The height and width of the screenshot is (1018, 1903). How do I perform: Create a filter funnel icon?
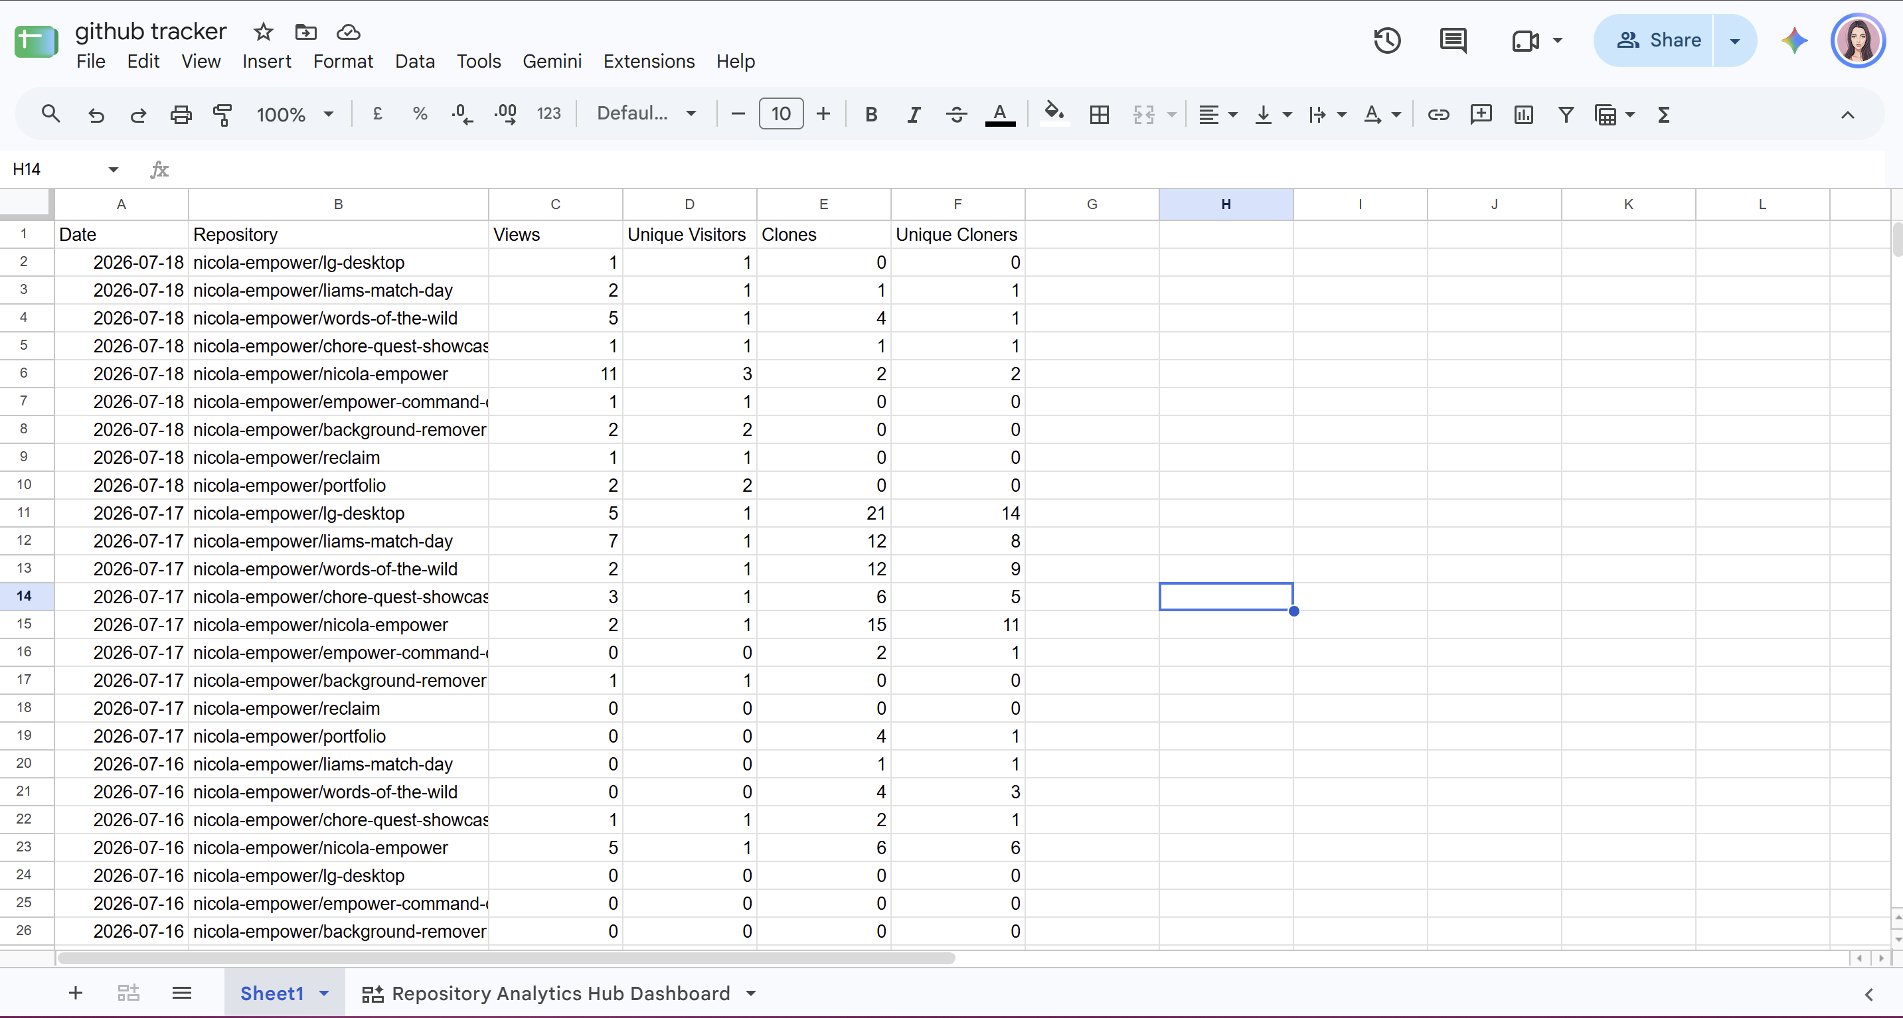(1566, 114)
